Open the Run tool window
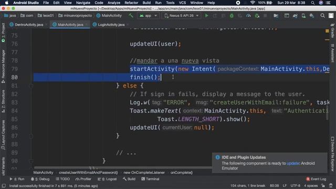336x189 pixels. click(17, 179)
